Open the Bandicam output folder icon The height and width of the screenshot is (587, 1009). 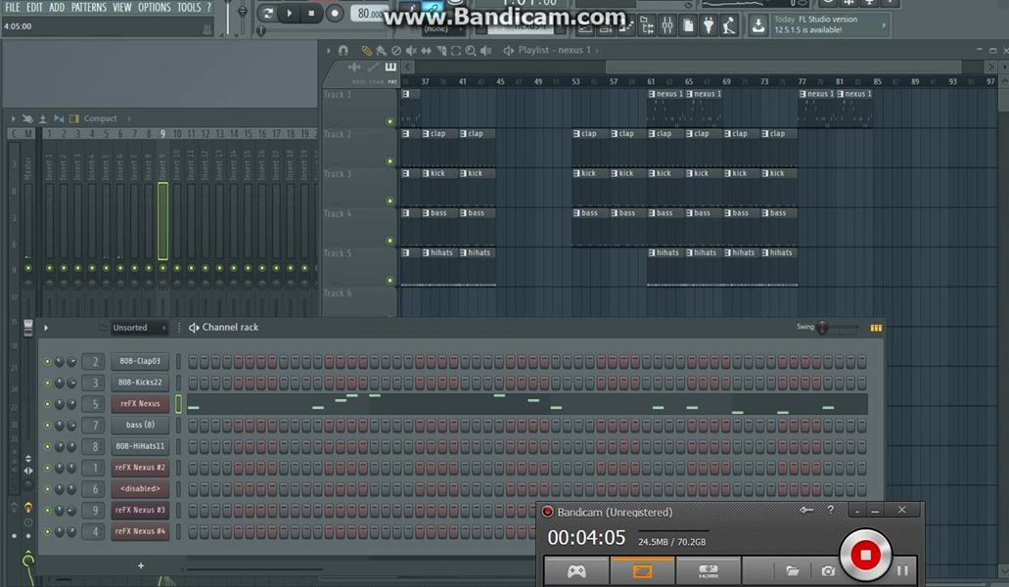[x=792, y=570]
